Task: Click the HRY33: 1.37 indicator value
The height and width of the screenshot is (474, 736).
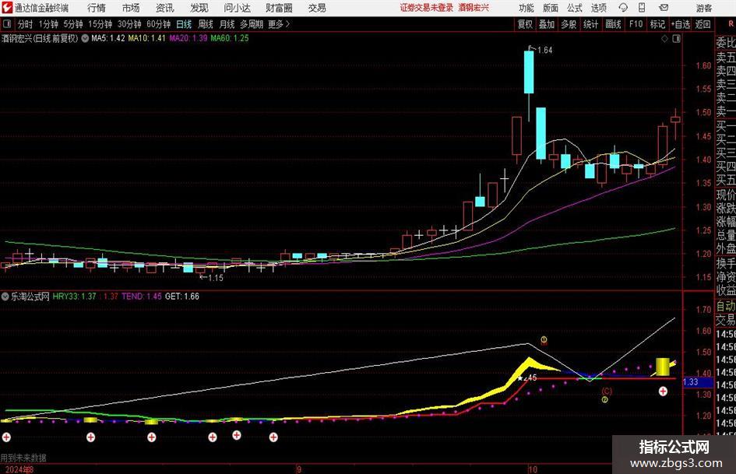Action: pos(74,297)
